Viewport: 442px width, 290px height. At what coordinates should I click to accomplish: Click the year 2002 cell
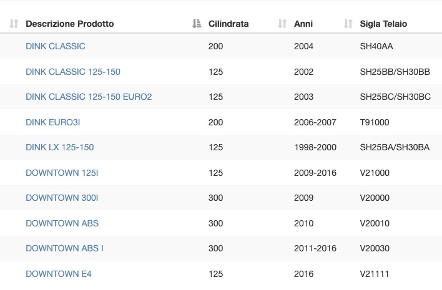tap(303, 72)
